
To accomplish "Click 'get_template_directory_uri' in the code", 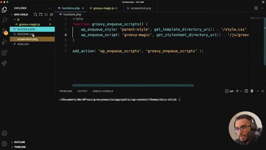I will (182, 30).
